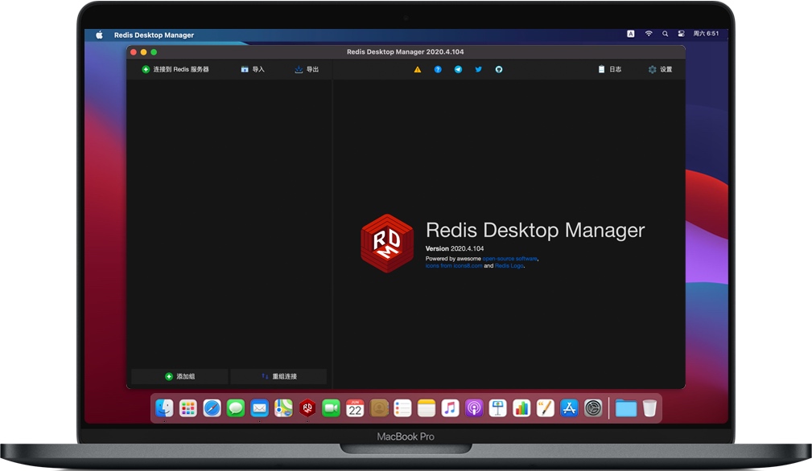This screenshot has height=471, width=812.
Task: Click the Wi-Fi status icon
Action: coord(649,35)
